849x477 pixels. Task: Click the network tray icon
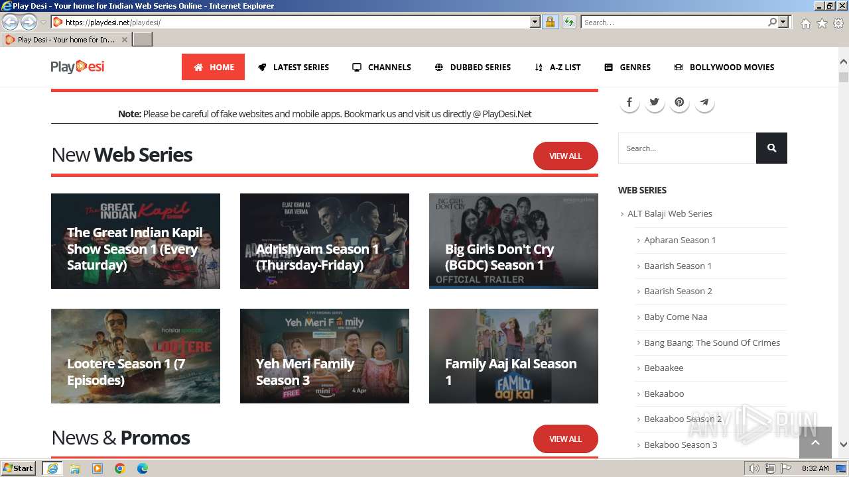coord(770,468)
